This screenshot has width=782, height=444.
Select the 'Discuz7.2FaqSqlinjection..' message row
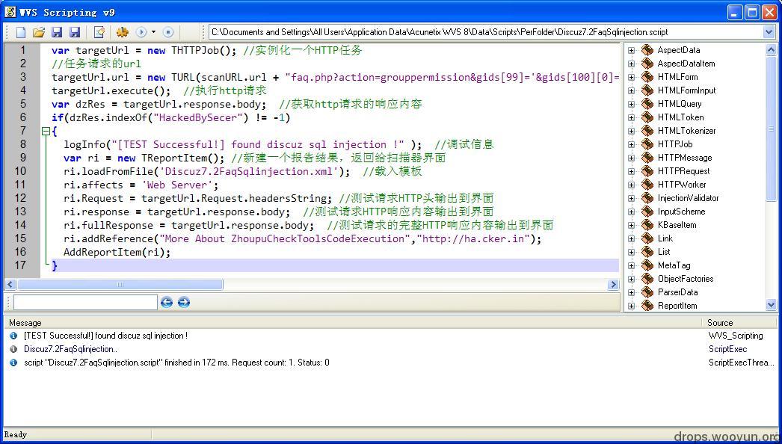point(390,349)
